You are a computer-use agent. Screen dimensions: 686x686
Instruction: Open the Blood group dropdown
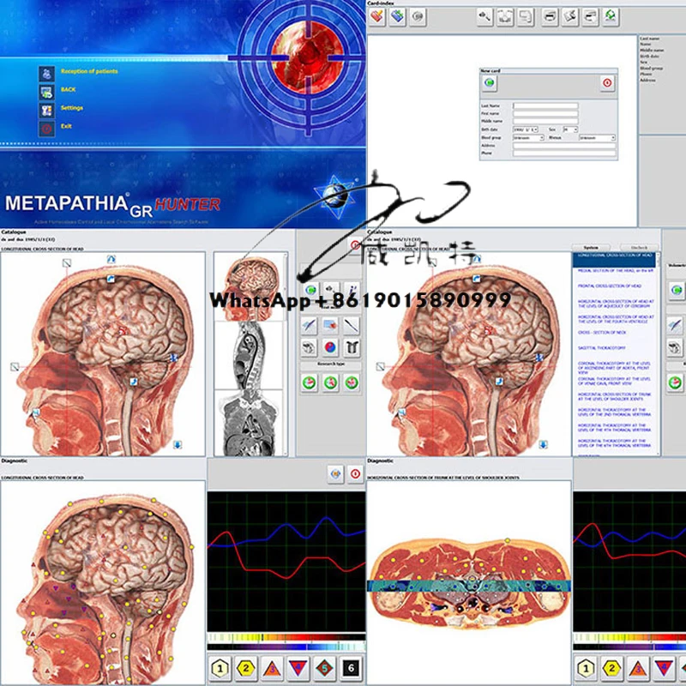coord(530,138)
